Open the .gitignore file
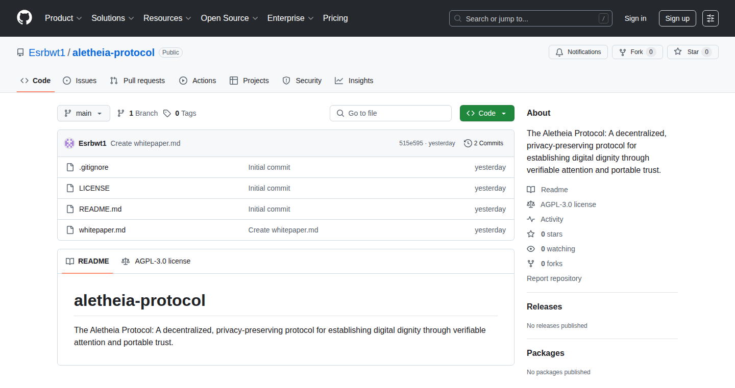Image resolution: width=735 pixels, height=388 pixels. [94, 167]
